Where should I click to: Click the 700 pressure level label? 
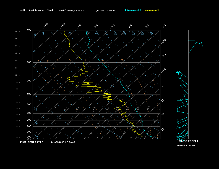pyautogui.click(x=29, y=120)
